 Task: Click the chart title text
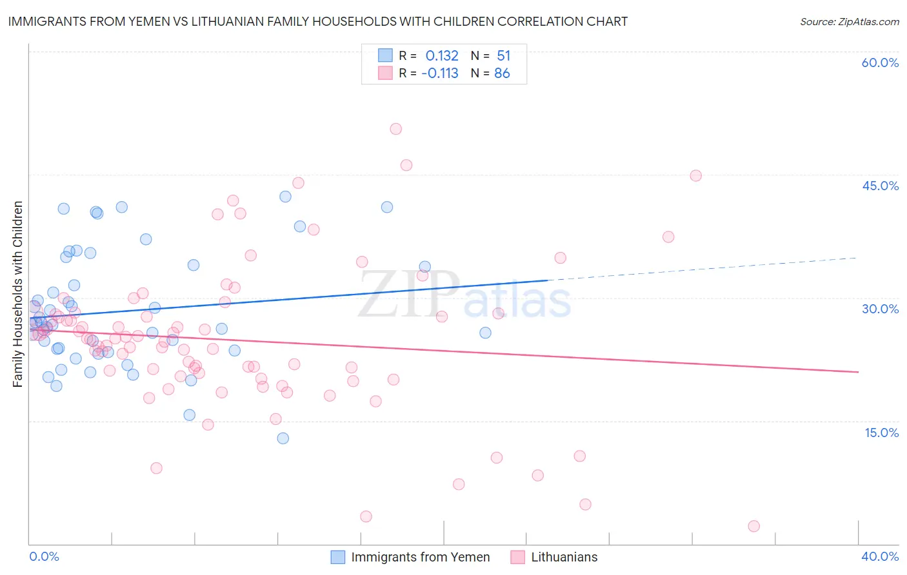[317, 21]
